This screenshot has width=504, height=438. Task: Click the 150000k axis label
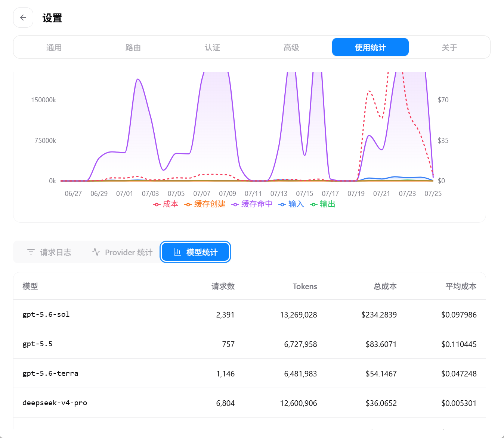44,100
